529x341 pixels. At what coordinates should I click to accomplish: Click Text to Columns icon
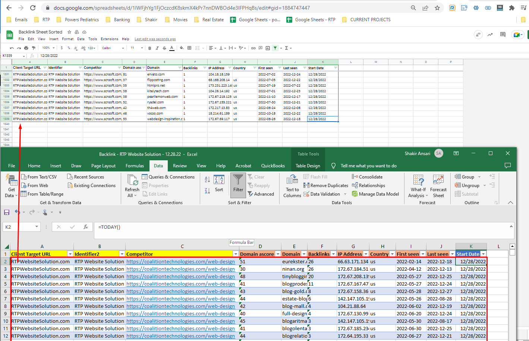pos(292,186)
